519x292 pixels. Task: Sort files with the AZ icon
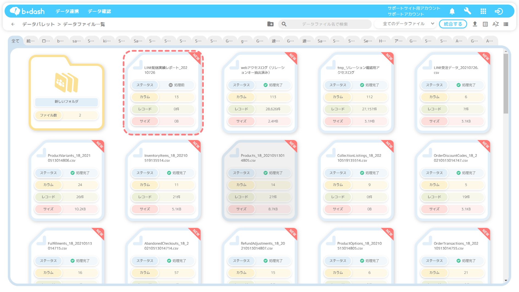[x=496, y=24]
